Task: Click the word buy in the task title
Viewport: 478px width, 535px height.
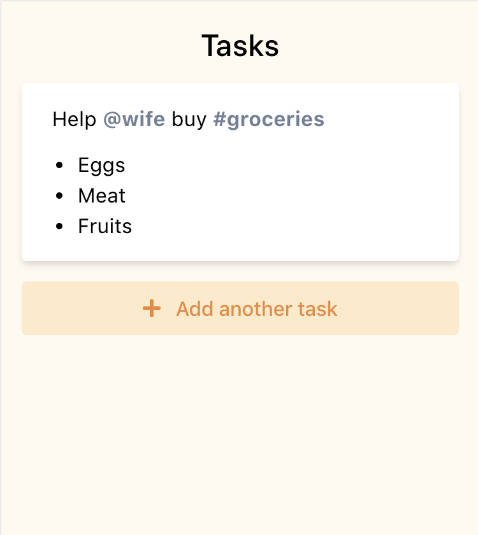Action: tap(189, 119)
